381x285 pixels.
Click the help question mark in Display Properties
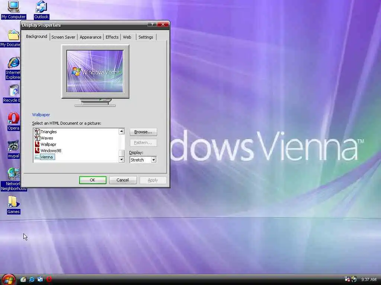[x=152, y=24]
